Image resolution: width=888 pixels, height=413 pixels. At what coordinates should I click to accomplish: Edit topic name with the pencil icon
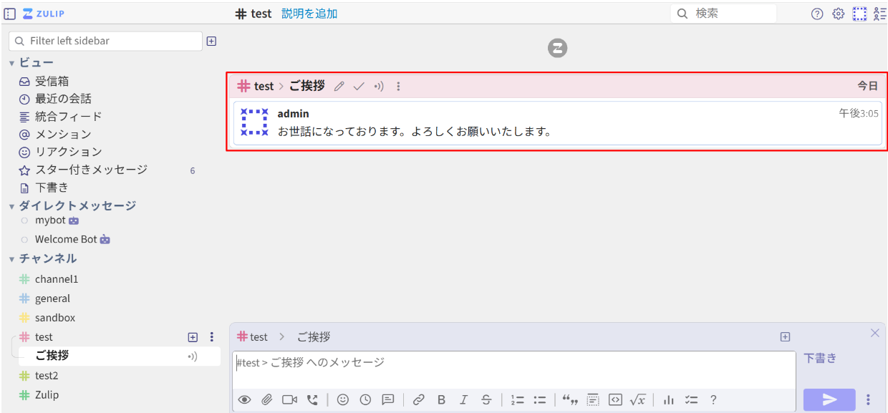point(339,85)
